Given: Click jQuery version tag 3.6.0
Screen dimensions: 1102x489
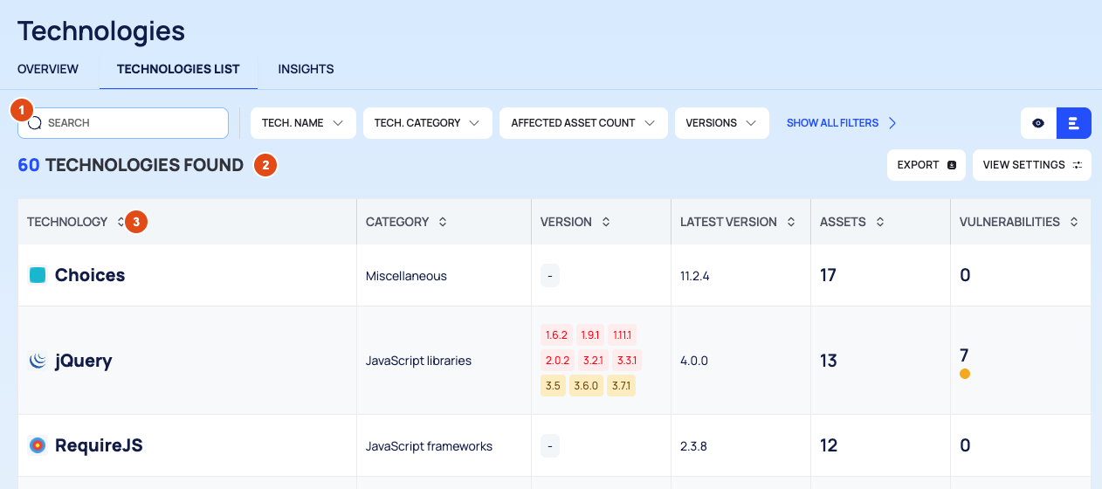Looking at the screenshot, I should tap(586, 385).
